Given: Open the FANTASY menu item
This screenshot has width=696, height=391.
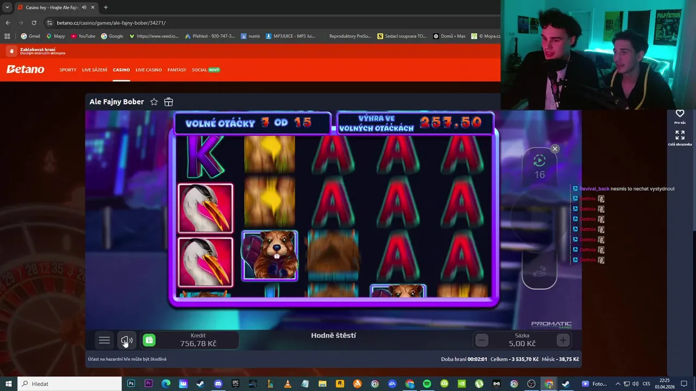Looking at the screenshot, I should [177, 70].
